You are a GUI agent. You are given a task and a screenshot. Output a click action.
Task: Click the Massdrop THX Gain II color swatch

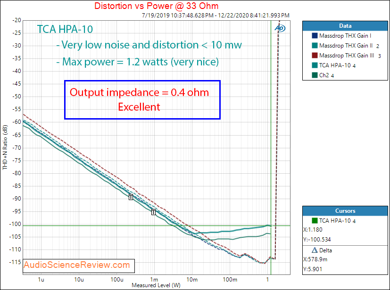pyautogui.click(x=315, y=46)
